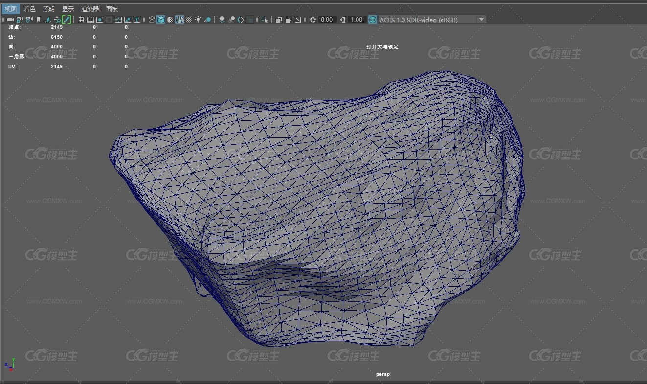Toggle the Resolution Gate icon
The image size is (647, 384).
100,20
